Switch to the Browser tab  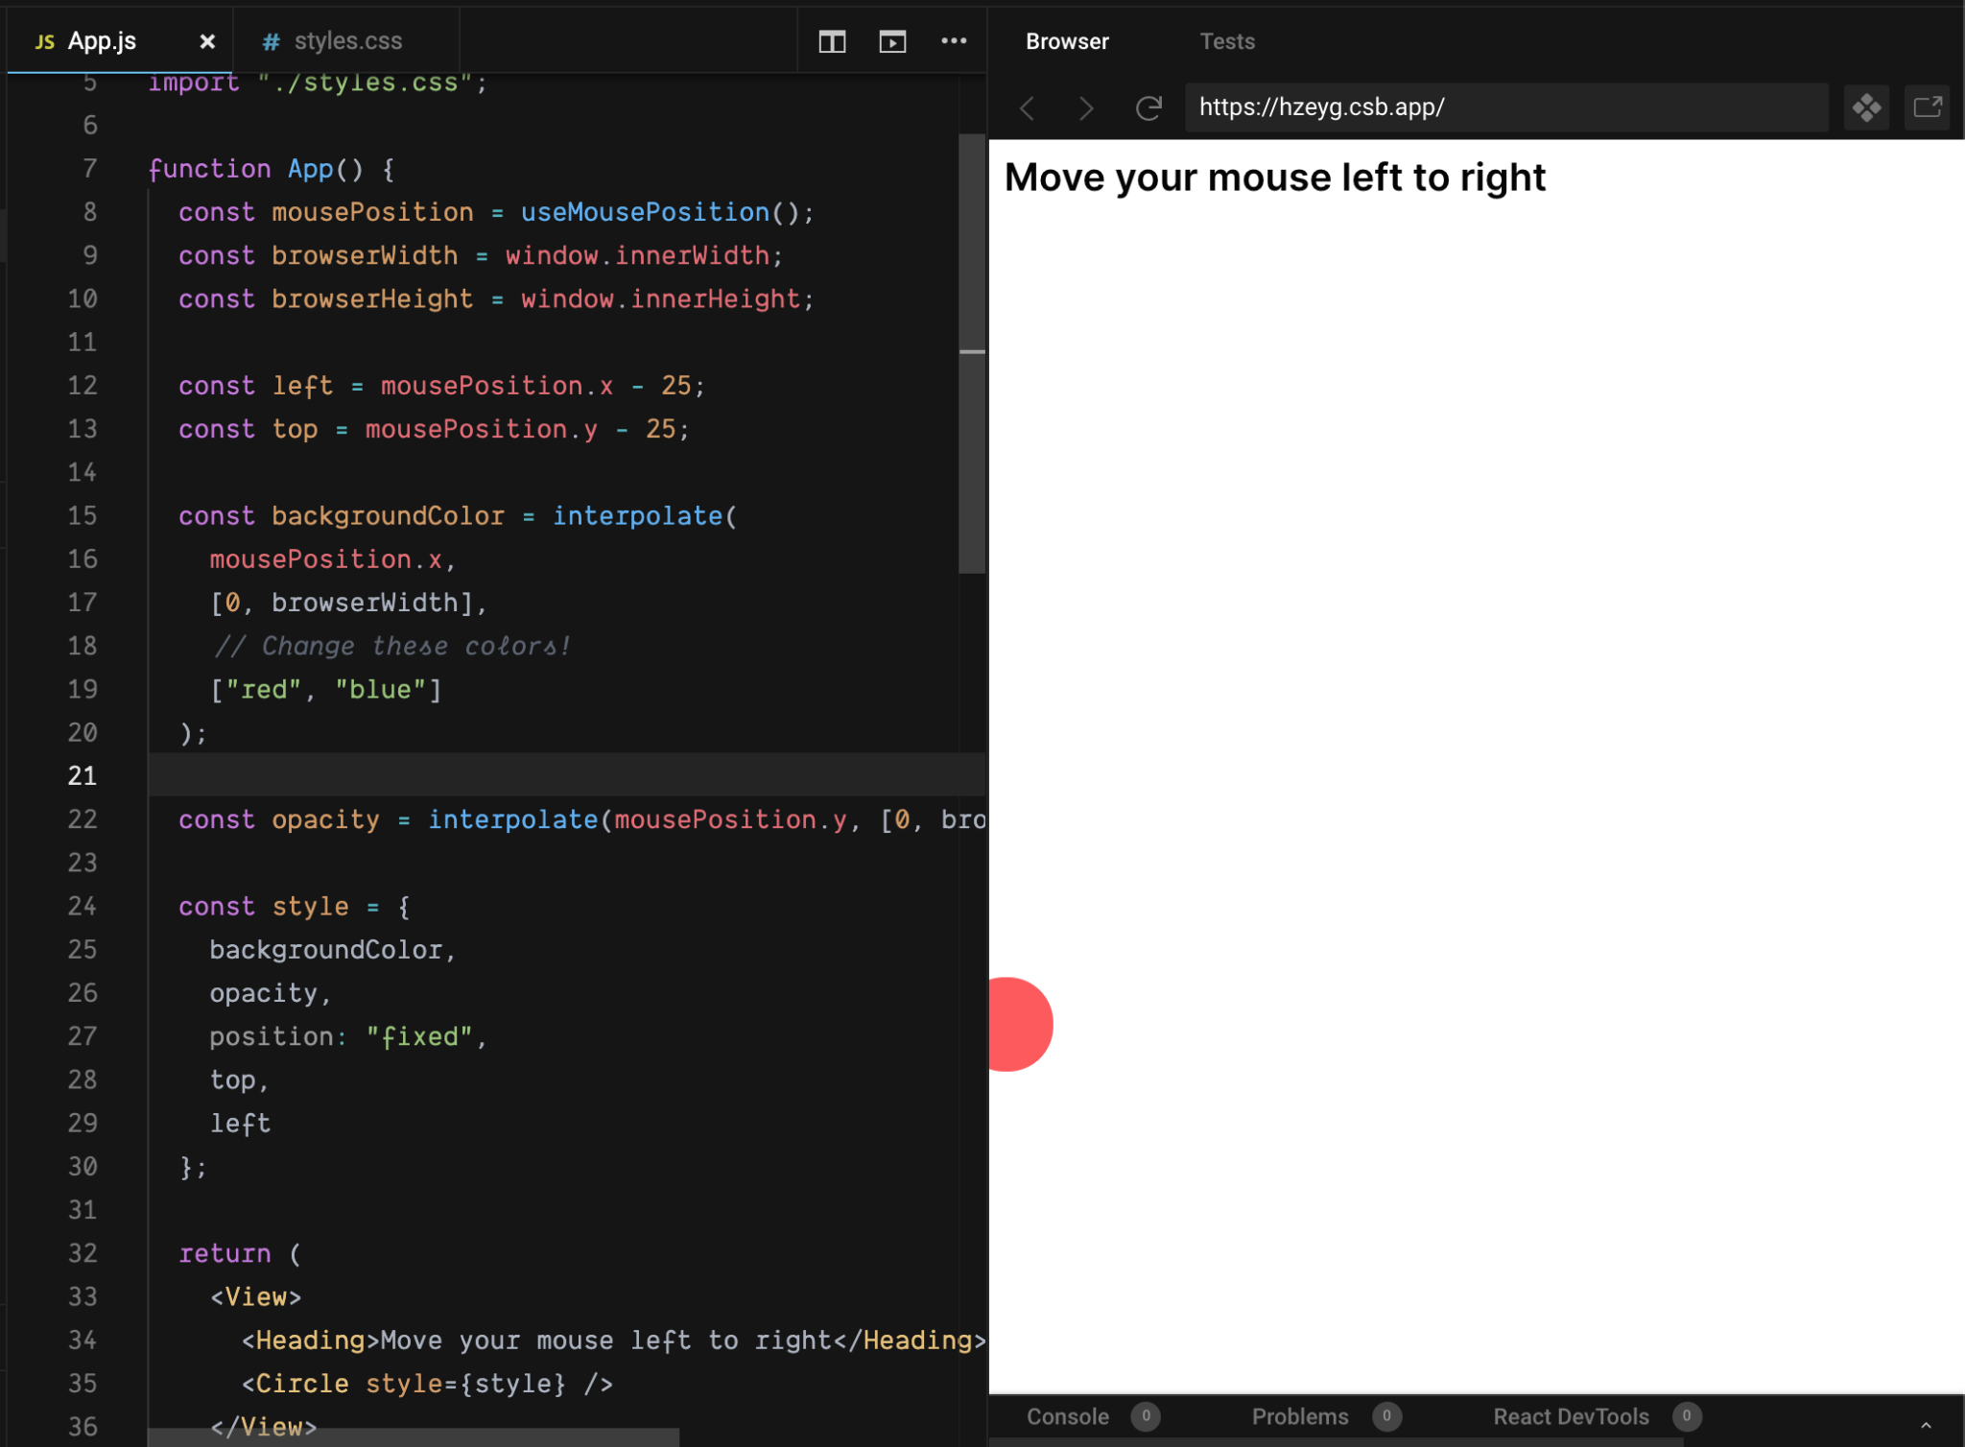click(x=1067, y=41)
